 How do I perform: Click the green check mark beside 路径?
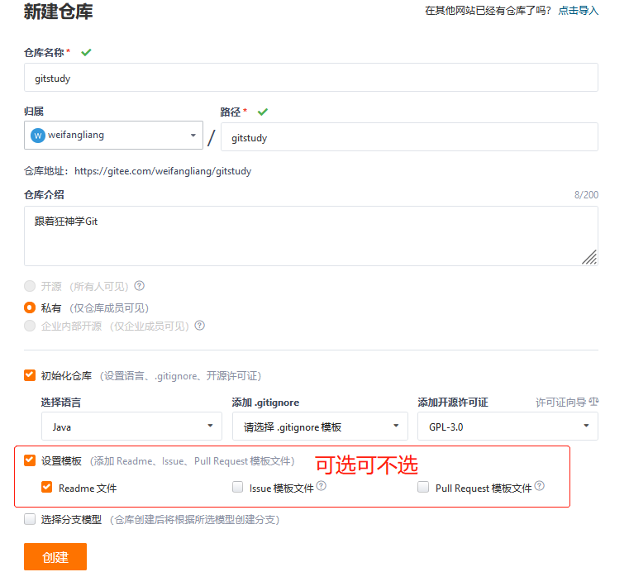263,112
